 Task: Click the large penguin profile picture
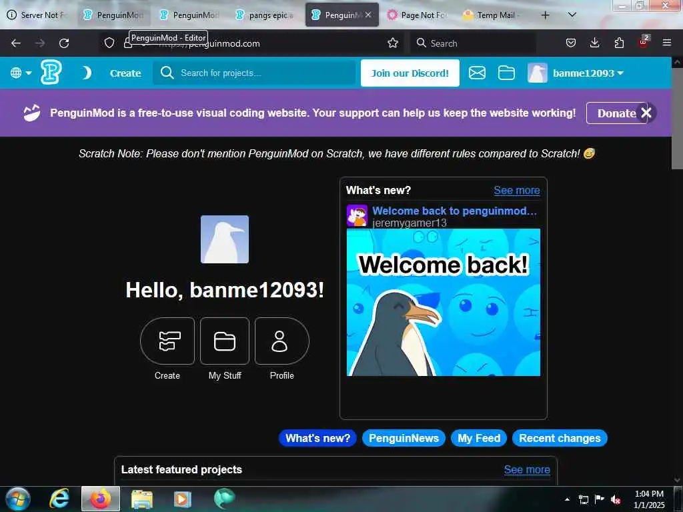pos(225,239)
